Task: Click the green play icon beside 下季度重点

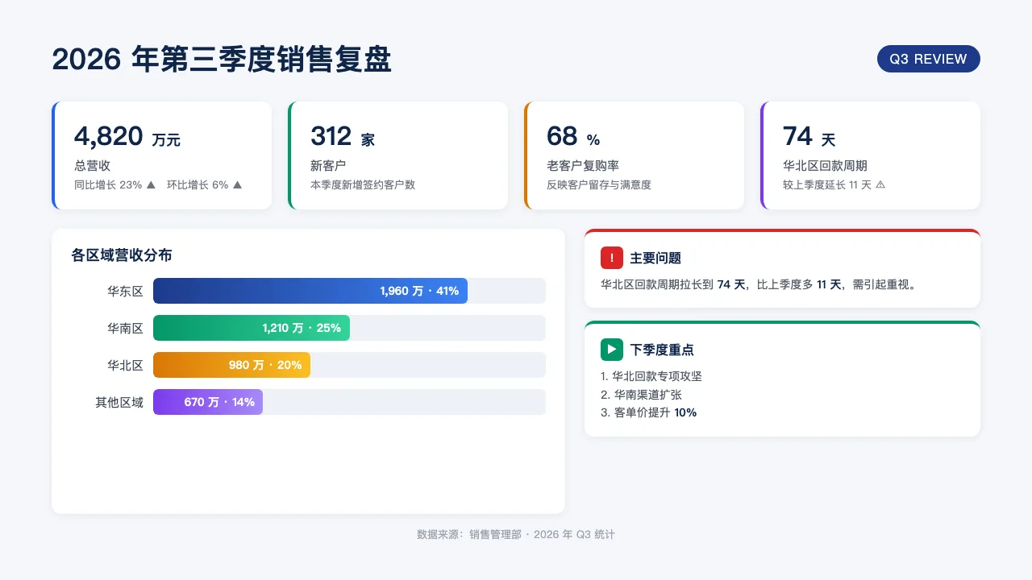Action: click(612, 350)
